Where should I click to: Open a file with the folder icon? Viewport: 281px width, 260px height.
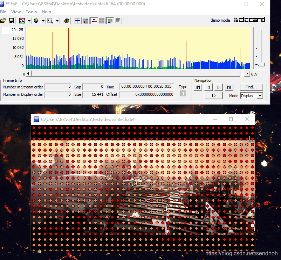[3, 21]
